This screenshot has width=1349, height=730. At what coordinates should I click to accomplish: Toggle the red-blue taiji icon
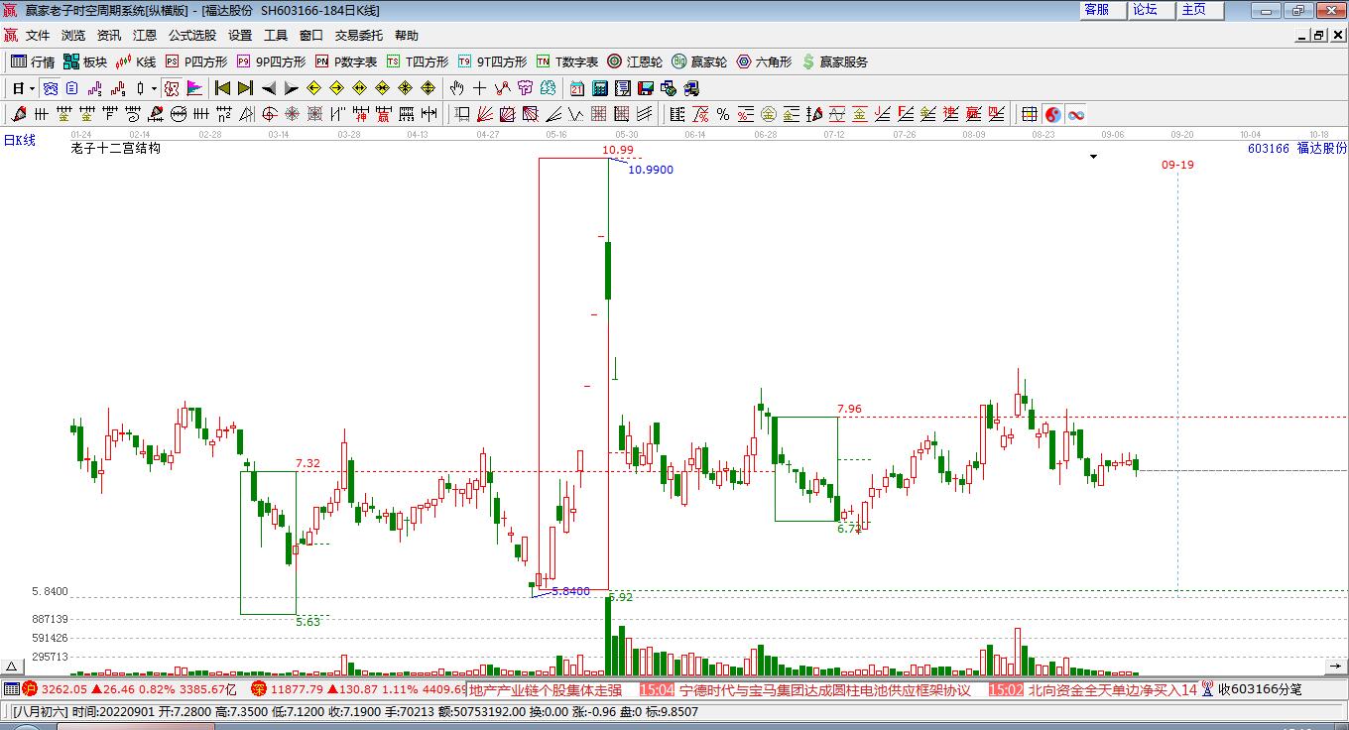pyautogui.click(x=1052, y=114)
